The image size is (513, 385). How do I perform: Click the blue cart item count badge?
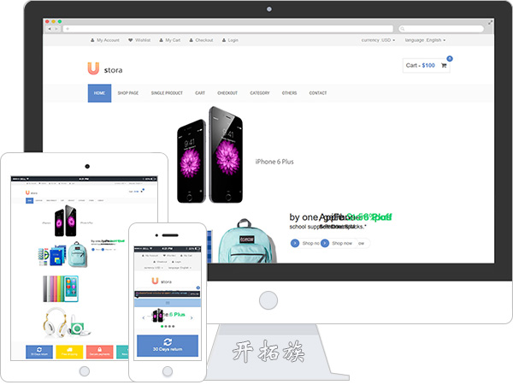pos(450,58)
